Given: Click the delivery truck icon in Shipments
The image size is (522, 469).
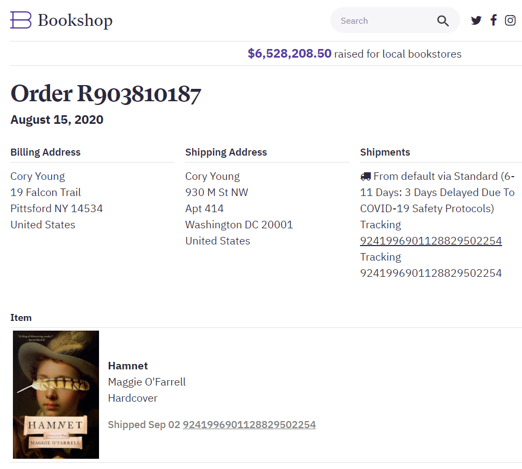Looking at the screenshot, I should click(x=365, y=176).
